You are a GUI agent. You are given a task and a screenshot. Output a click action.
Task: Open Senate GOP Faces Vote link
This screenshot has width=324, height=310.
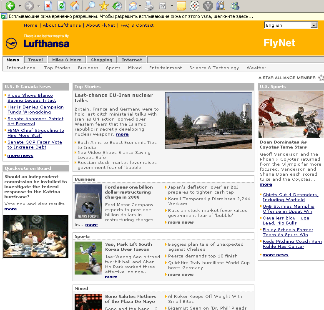pos(35,144)
